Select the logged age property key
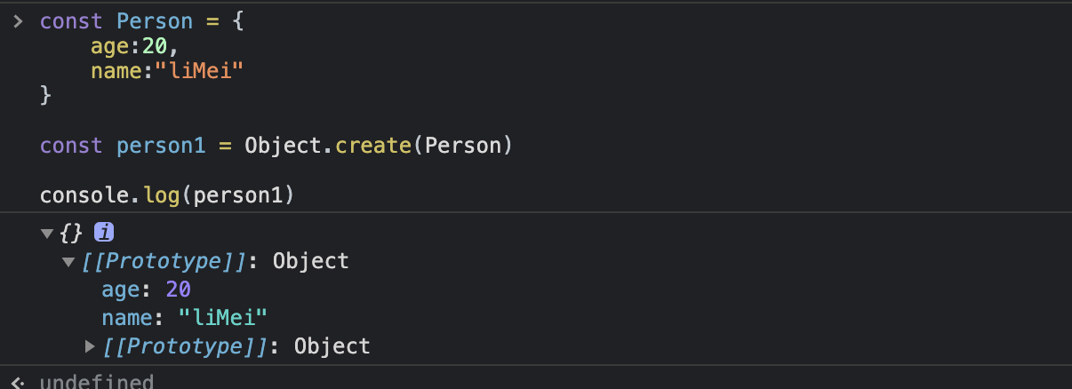 coord(121,290)
